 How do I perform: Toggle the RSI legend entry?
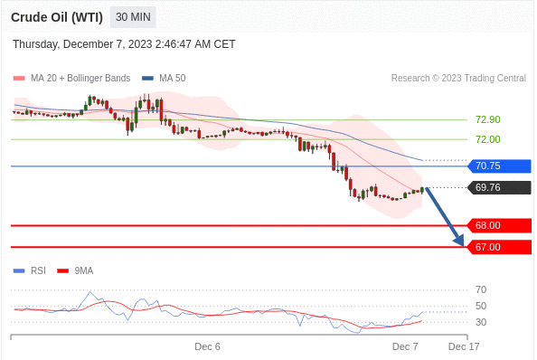click(x=30, y=271)
